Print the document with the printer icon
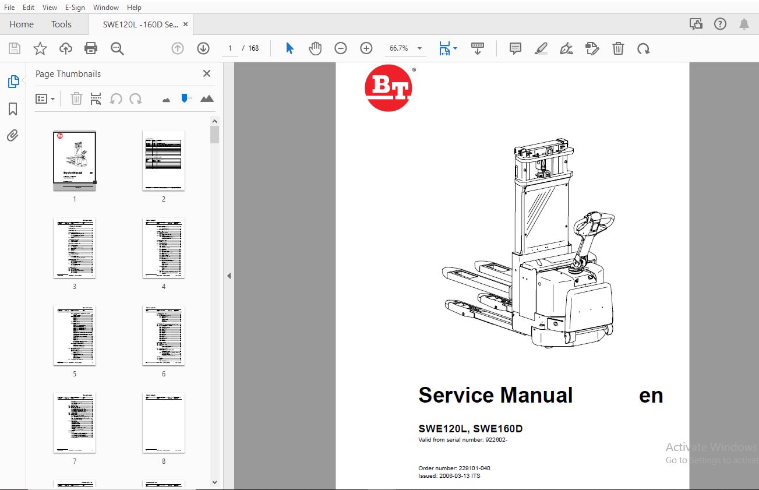759x490 pixels. (91, 48)
